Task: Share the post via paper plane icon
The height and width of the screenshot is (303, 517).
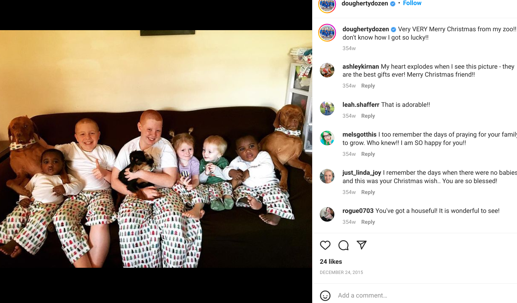Action: click(x=361, y=245)
